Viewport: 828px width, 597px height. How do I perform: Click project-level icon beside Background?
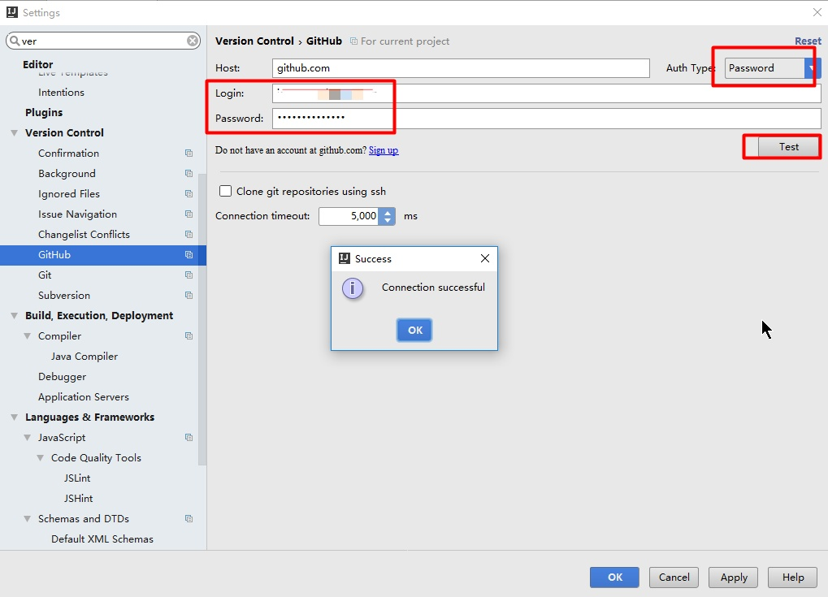[x=189, y=173]
